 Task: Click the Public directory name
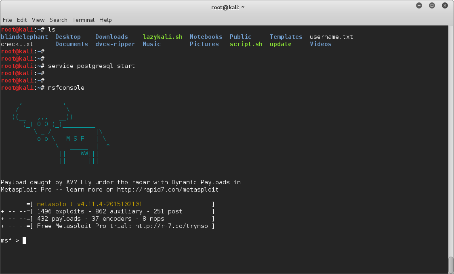click(x=241, y=37)
